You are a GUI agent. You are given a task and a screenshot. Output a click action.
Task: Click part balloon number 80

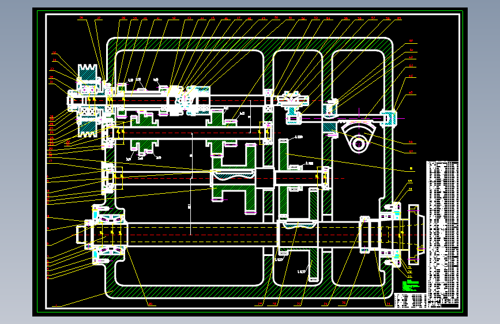[x=151, y=304]
